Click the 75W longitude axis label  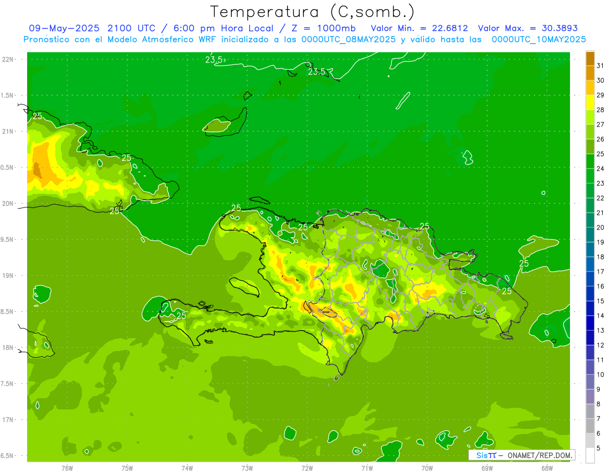127,468
